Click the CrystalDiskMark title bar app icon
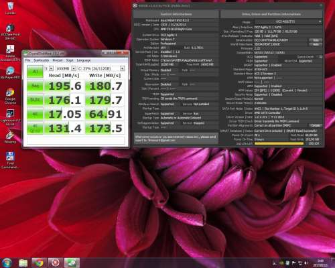This screenshot has width=335, height=268. [26, 54]
